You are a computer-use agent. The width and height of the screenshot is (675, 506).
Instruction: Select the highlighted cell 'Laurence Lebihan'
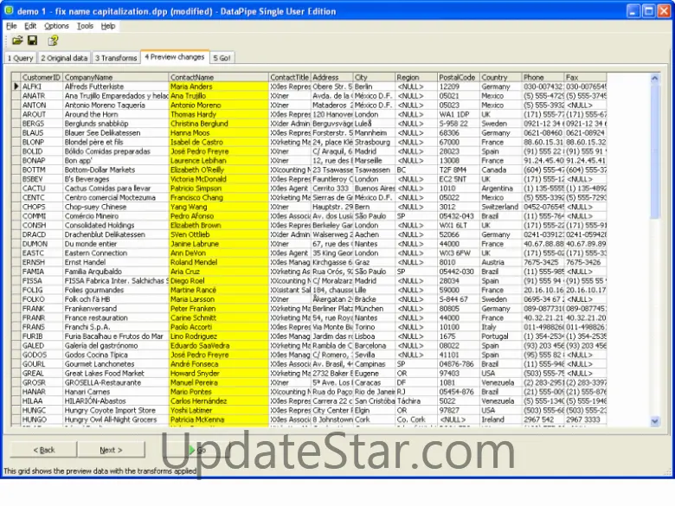pyautogui.click(x=218, y=161)
